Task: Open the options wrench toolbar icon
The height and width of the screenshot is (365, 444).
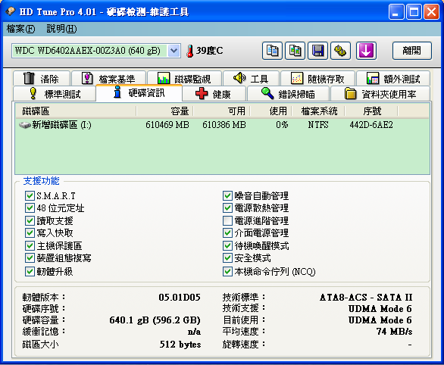Action: [x=341, y=51]
